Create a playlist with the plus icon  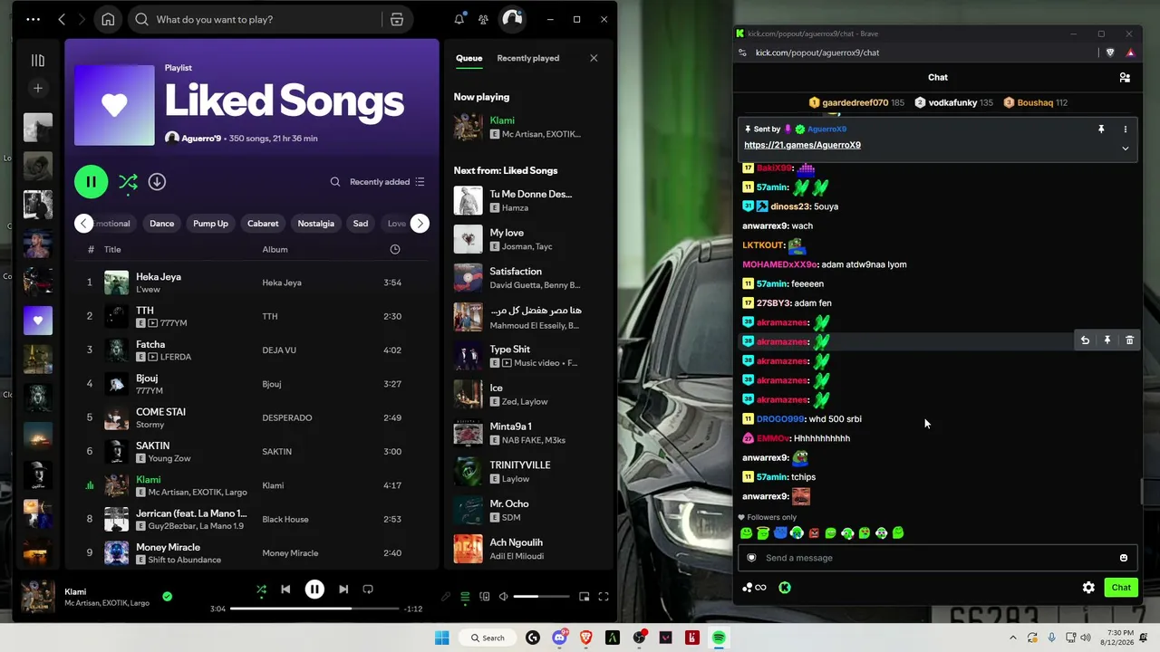click(38, 88)
